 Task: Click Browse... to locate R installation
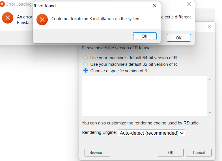point(97,152)
